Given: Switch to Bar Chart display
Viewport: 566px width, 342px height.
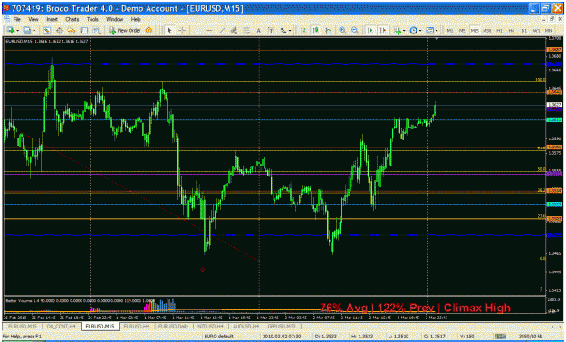Looking at the screenshot, I should [303, 31].
